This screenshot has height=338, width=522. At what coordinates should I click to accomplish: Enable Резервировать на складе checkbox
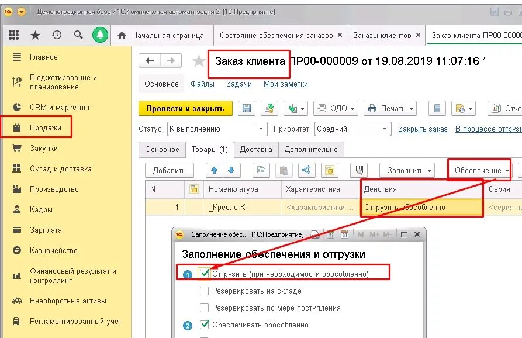click(x=205, y=291)
